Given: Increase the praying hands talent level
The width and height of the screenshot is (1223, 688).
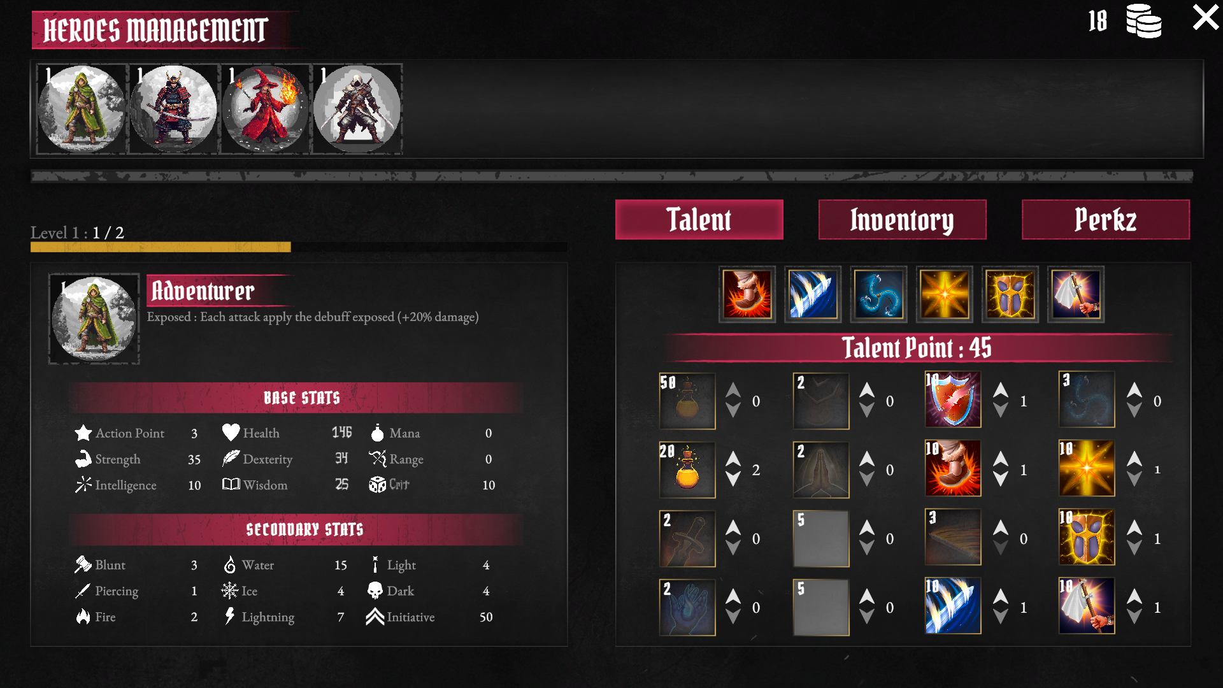Looking at the screenshot, I should point(867,459).
